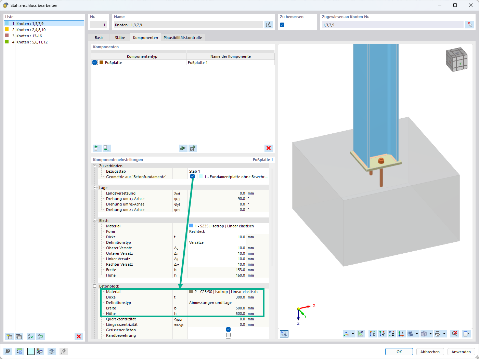Screen dimensions: 479x359
Task: Click the Anwenden button
Action: [461, 352]
